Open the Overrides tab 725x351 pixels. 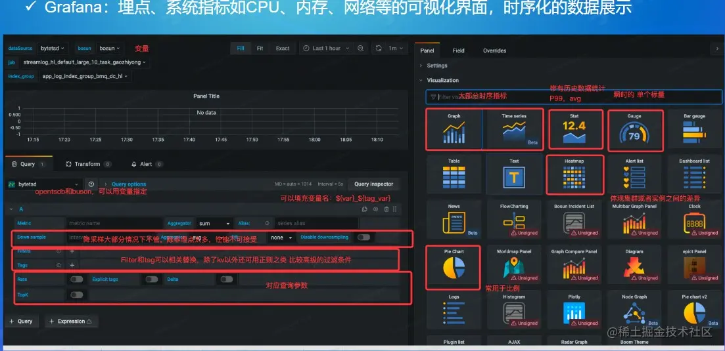[494, 51]
